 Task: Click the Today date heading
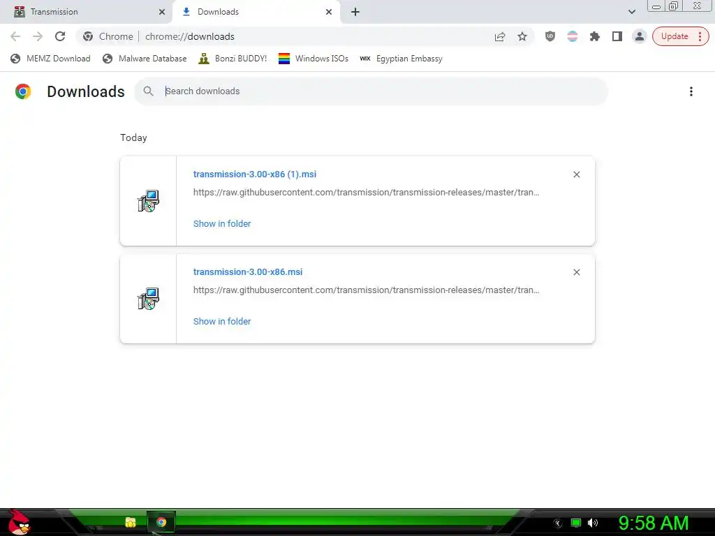133,137
